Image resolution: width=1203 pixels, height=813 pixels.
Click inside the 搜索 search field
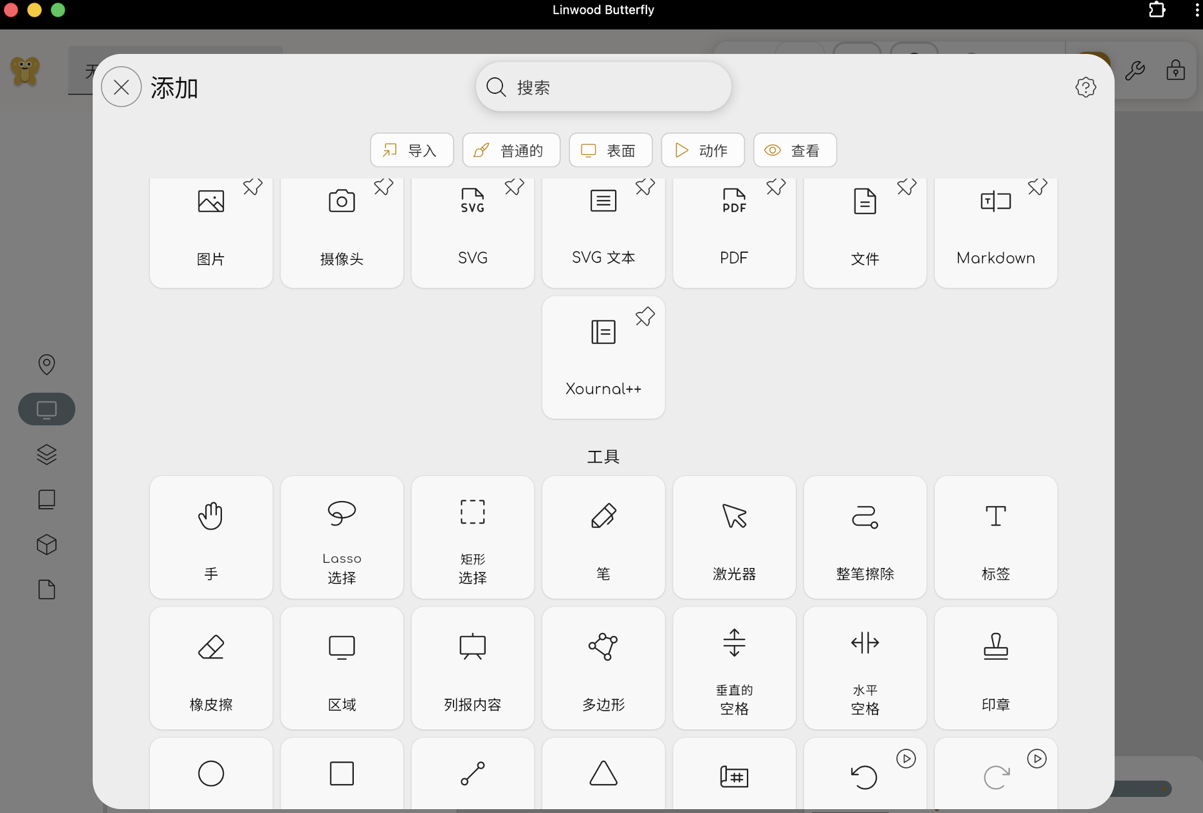pyautogui.click(x=603, y=87)
